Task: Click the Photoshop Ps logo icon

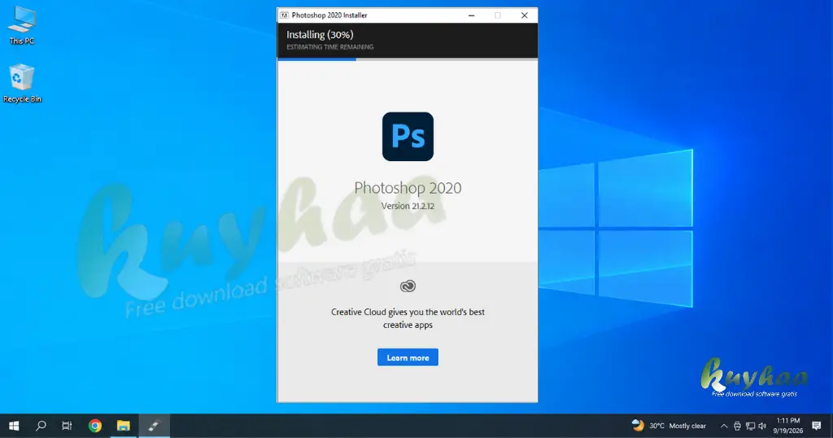Action: [x=408, y=137]
